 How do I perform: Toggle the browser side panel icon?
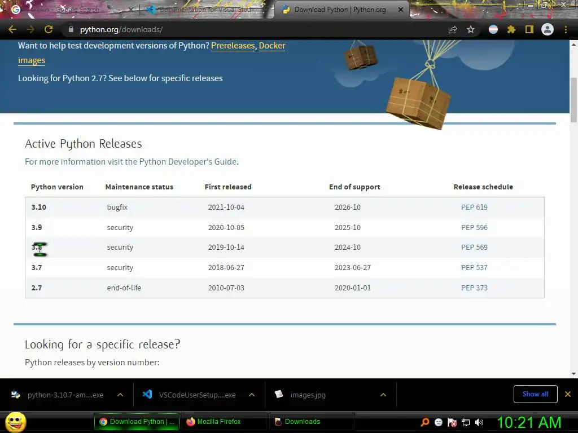click(x=529, y=29)
